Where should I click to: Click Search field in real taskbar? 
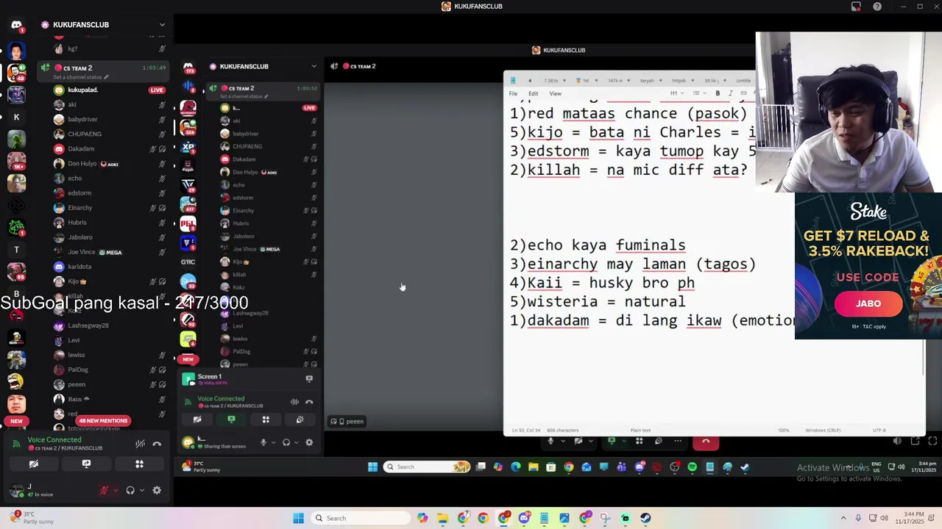click(x=361, y=518)
